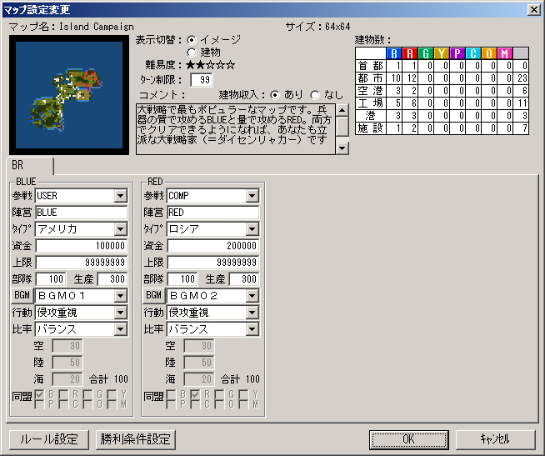Click BLUE 空 ratio field showing 30
This screenshot has width=545, height=456.
67,346
